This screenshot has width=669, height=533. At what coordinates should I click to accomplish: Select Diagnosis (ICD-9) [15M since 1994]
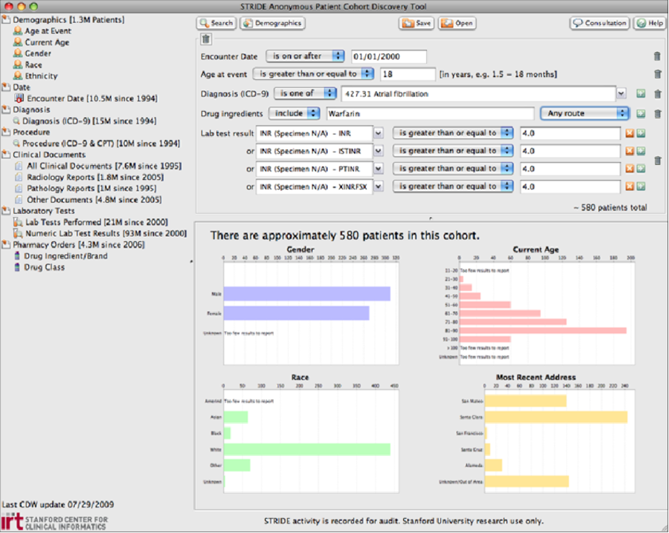(84, 121)
